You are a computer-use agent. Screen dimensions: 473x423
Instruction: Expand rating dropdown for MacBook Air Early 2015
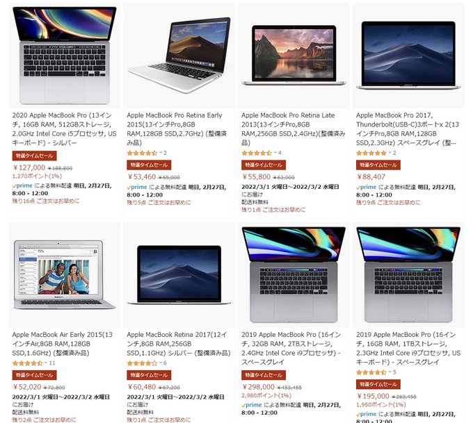(x=46, y=363)
